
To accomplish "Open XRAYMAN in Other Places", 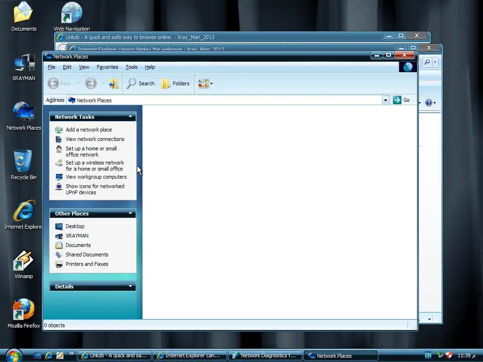I will point(77,236).
